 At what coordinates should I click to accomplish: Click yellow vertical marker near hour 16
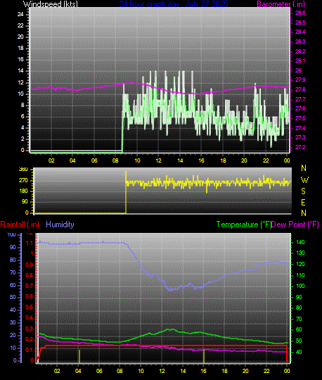(x=204, y=357)
